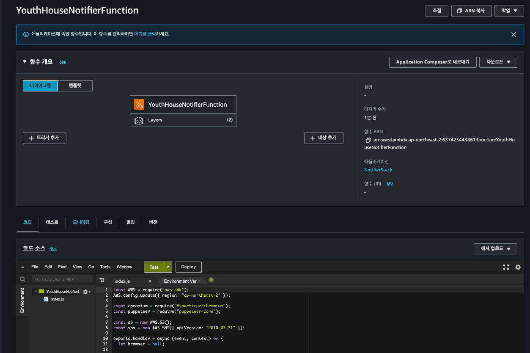This screenshot has width=530, height=353.
Task: Collapse the YouthHouseNotifierFunction folder
Action: (36, 292)
